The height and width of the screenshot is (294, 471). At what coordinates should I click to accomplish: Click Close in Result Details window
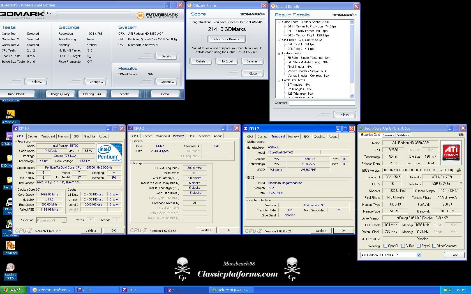click(x=345, y=115)
